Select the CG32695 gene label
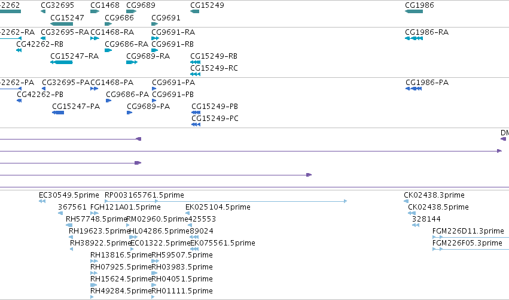This screenshot has height=300, width=509. point(57,5)
